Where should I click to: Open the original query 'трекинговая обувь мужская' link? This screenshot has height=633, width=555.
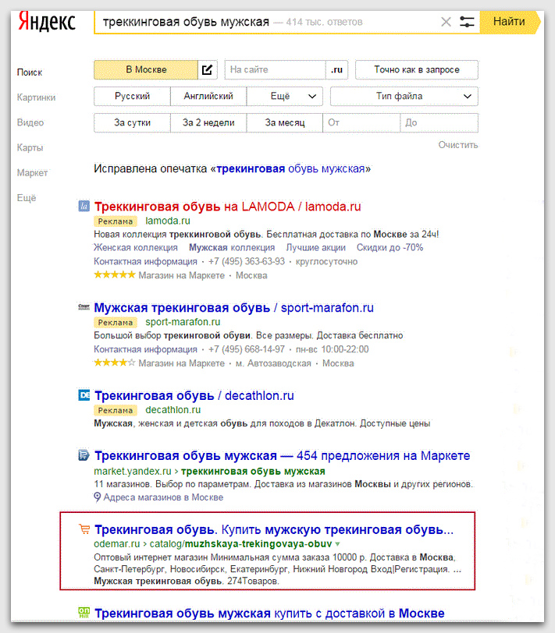(290, 168)
